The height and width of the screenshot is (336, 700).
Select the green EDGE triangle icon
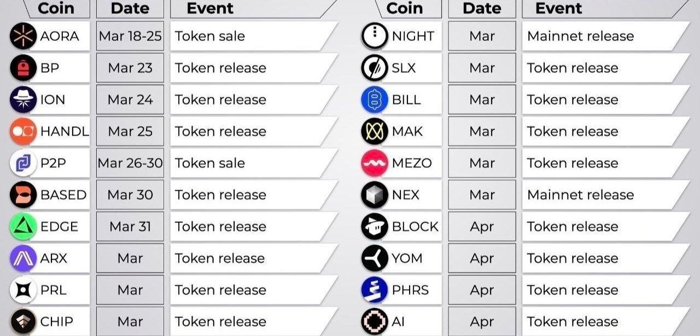click(x=23, y=226)
